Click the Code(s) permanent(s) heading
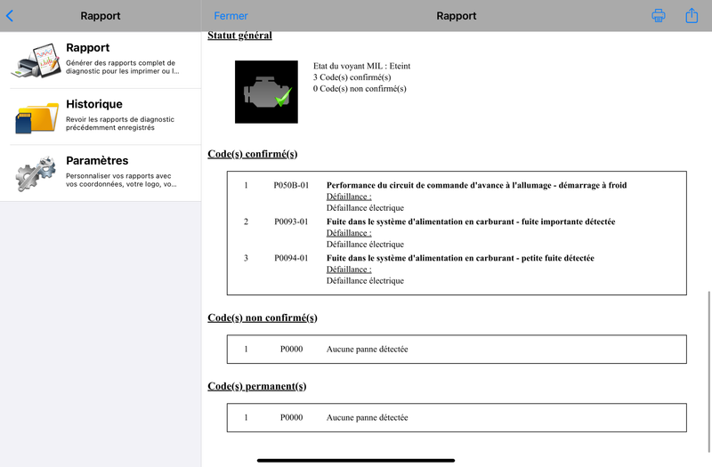712x467 pixels. click(257, 386)
